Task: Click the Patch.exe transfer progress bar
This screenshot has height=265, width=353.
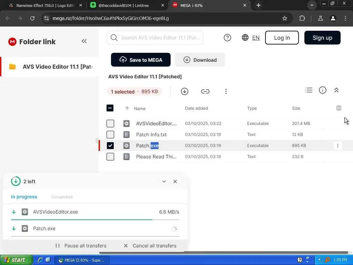Action: [95, 236]
